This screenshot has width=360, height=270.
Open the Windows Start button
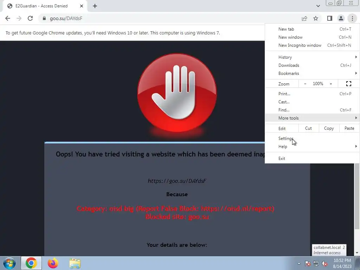pyautogui.click(x=9, y=263)
